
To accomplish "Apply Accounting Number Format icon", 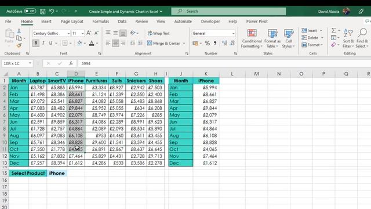I will tap(195, 44).
